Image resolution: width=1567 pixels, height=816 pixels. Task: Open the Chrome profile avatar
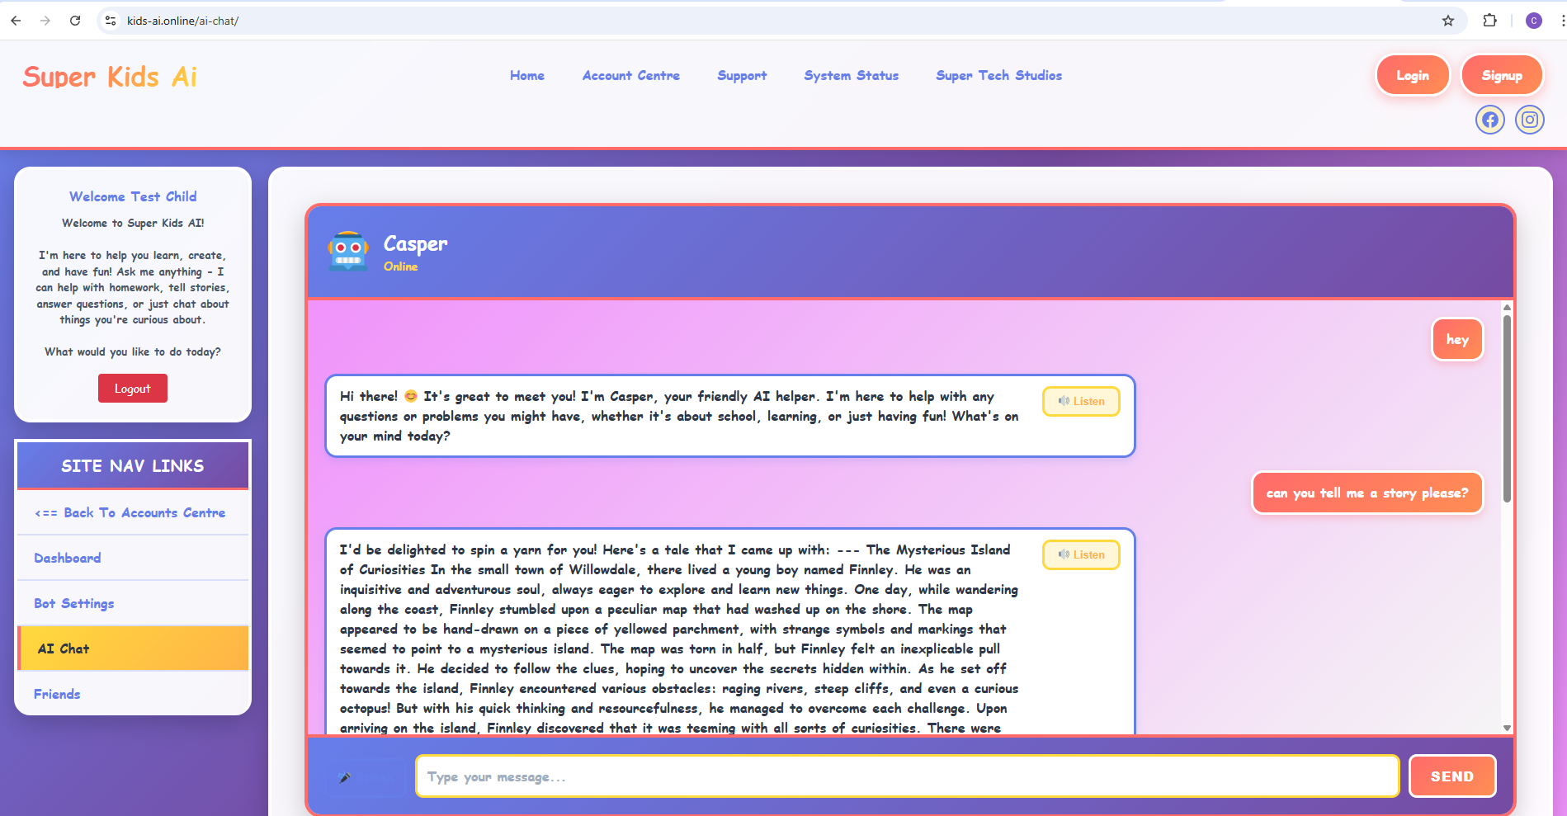coord(1534,21)
